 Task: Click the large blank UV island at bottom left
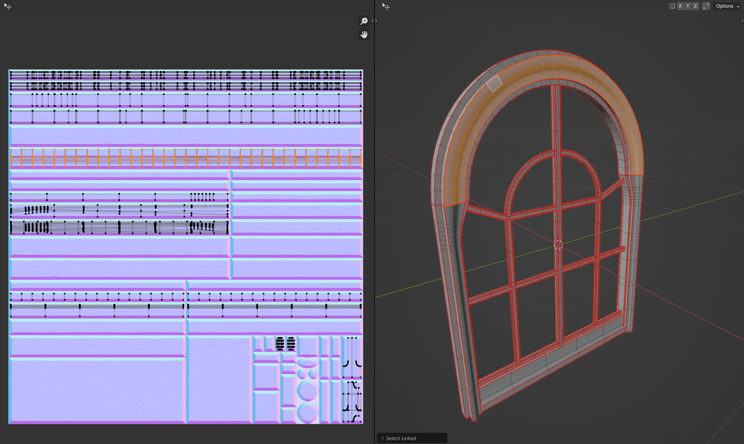pos(97,390)
